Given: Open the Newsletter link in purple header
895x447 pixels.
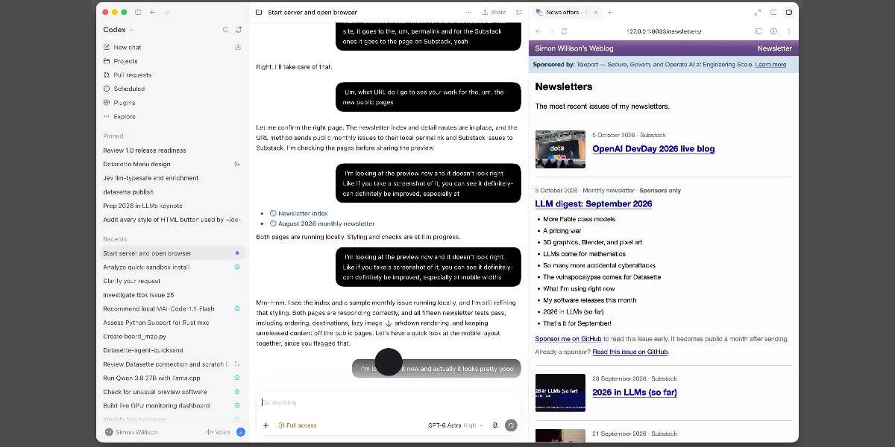Looking at the screenshot, I should [775, 48].
